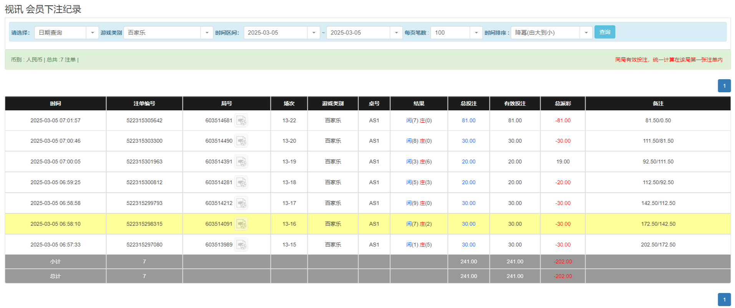
Task: View replay icon for round 603514212
Action: pos(241,203)
